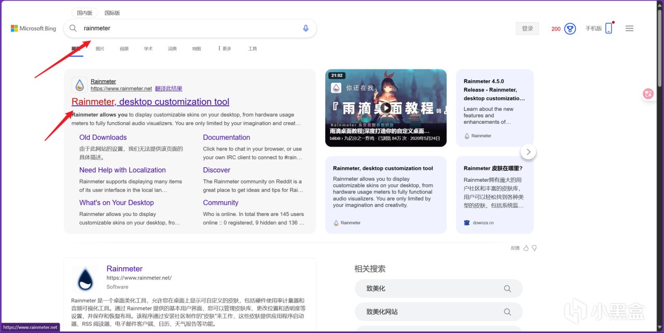Click https://www.rainmeter.net/ URL in knowledge card

[x=139, y=278]
